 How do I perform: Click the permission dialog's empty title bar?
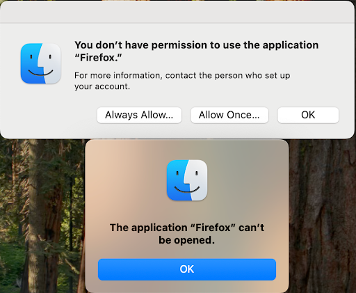tap(177, 12)
